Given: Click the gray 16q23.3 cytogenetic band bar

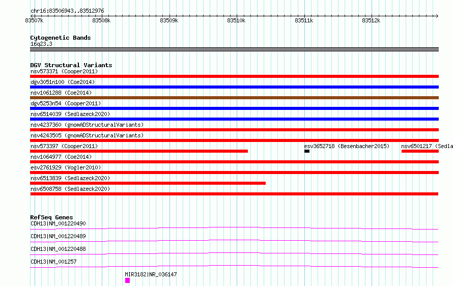Looking at the screenshot, I should point(234,49).
